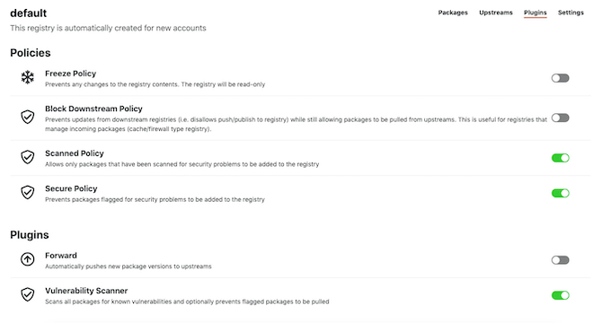Click the Scanned Policy shield icon
The height and width of the screenshot is (323, 602).
point(27,157)
